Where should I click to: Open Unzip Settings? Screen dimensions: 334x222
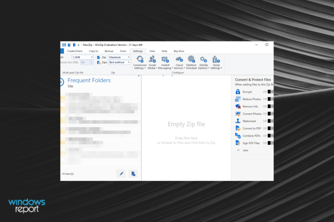click(x=216, y=62)
